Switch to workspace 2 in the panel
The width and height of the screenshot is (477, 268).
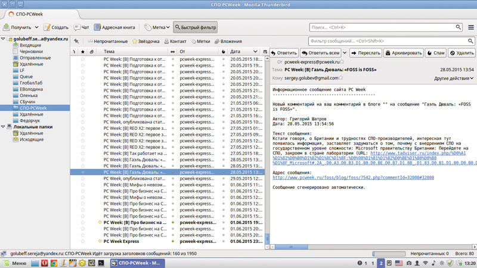pos(381,263)
